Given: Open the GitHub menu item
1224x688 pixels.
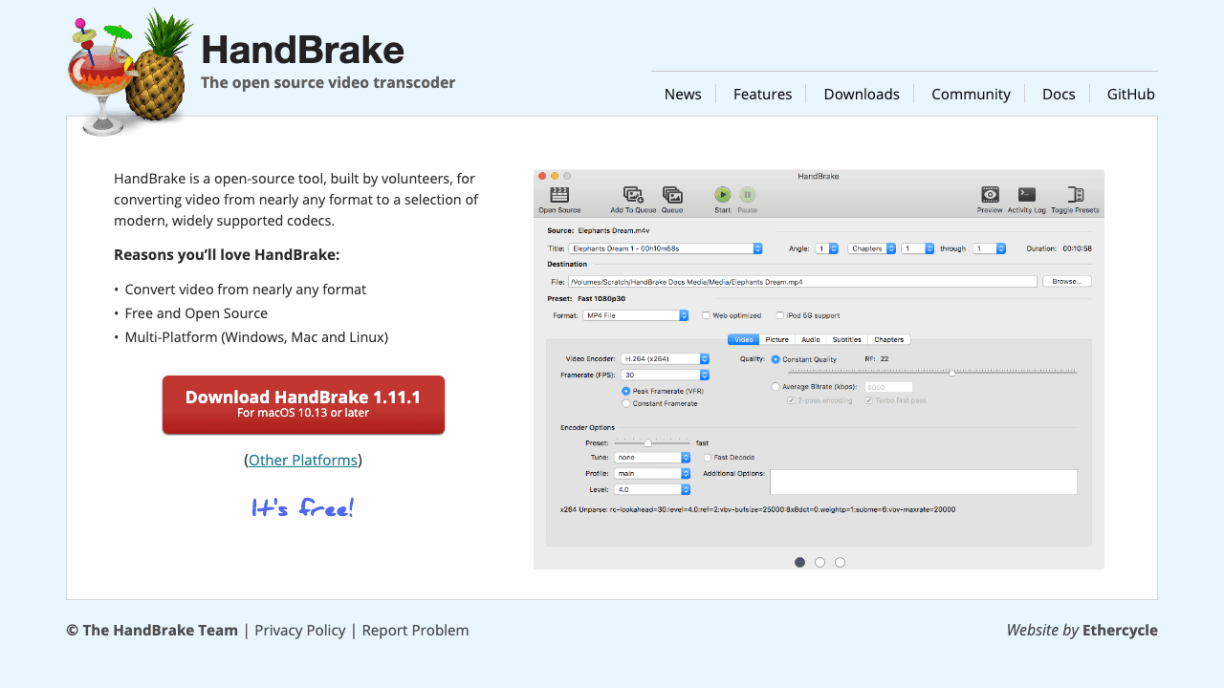Looking at the screenshot, I should (1131, 94).
